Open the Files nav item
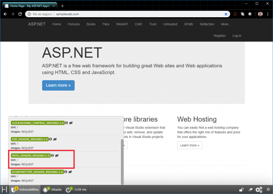Viewport: 273px width, 194px height. click(x=106, y=24)
